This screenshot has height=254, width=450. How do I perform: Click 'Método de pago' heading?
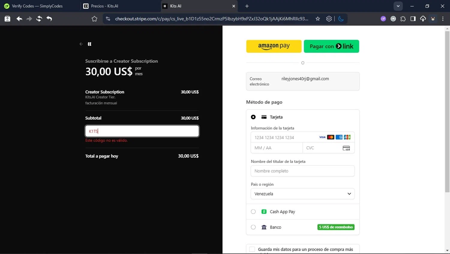pyautogui.click(x=264, y=102)
